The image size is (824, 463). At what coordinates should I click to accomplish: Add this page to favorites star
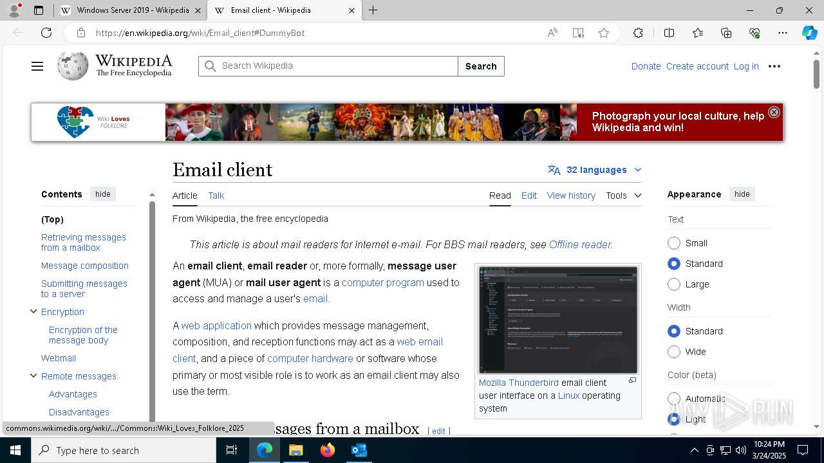tap(604, 33)
